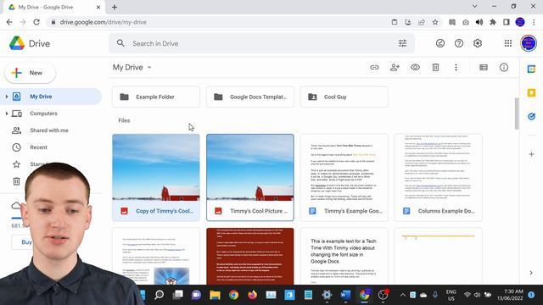The width and height of the screenshot is (543, 305).
Task: Open Shared with me
Action: pyautogui.click(x=49, y=130)
